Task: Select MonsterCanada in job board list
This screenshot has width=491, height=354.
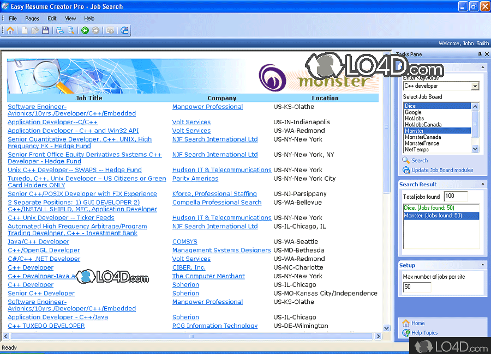Action: (437, 137)
